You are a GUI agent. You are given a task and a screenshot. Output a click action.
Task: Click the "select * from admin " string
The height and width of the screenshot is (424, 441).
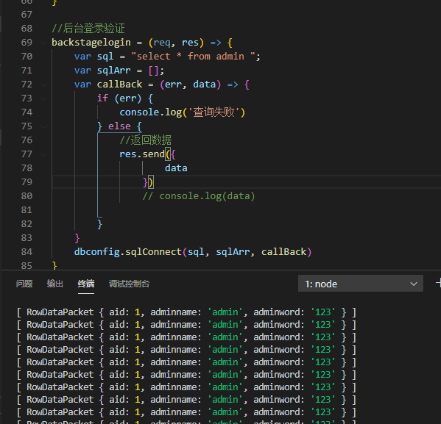click(x=193, y=57)
